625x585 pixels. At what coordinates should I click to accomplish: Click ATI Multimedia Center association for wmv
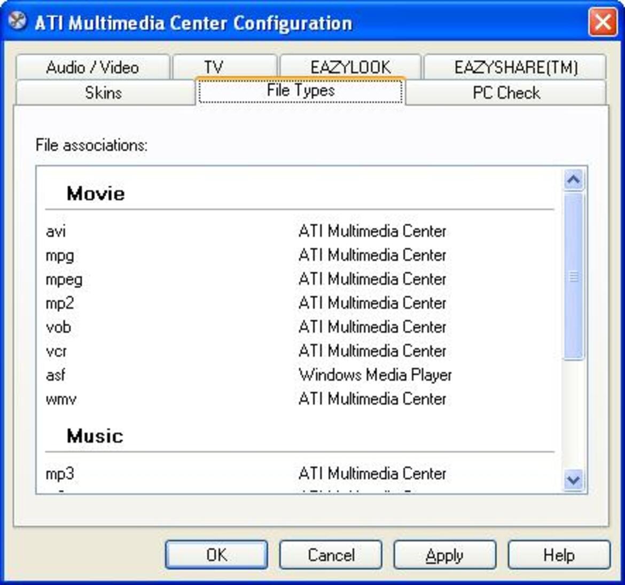pyautogui.click(x=372, y=399)
